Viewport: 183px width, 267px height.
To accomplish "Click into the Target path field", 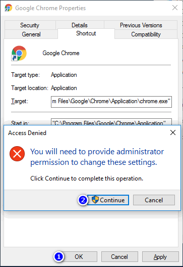I will pos(111,102).
